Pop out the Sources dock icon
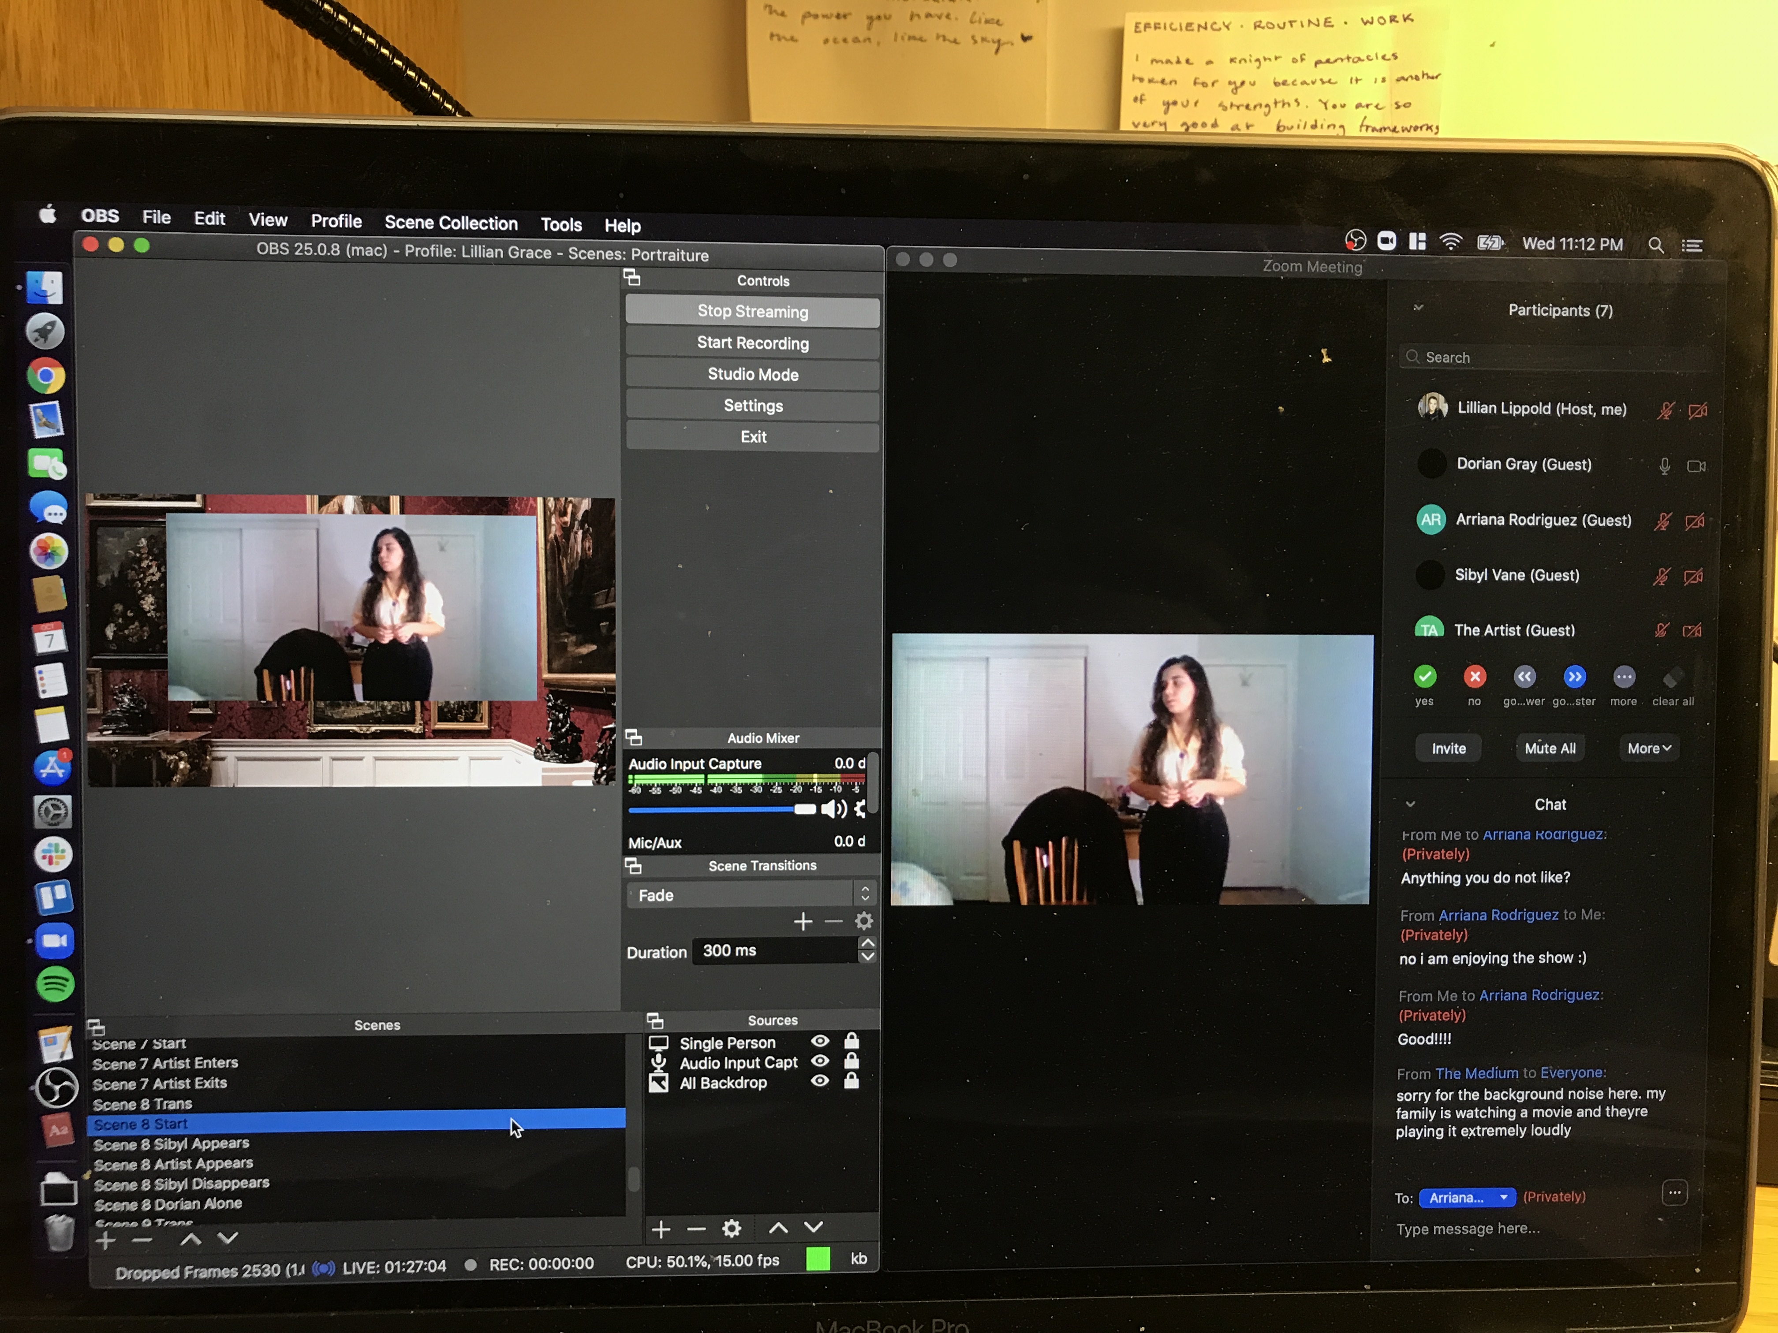This screenshot has width=1778, height=1333. pos(655,1020)
